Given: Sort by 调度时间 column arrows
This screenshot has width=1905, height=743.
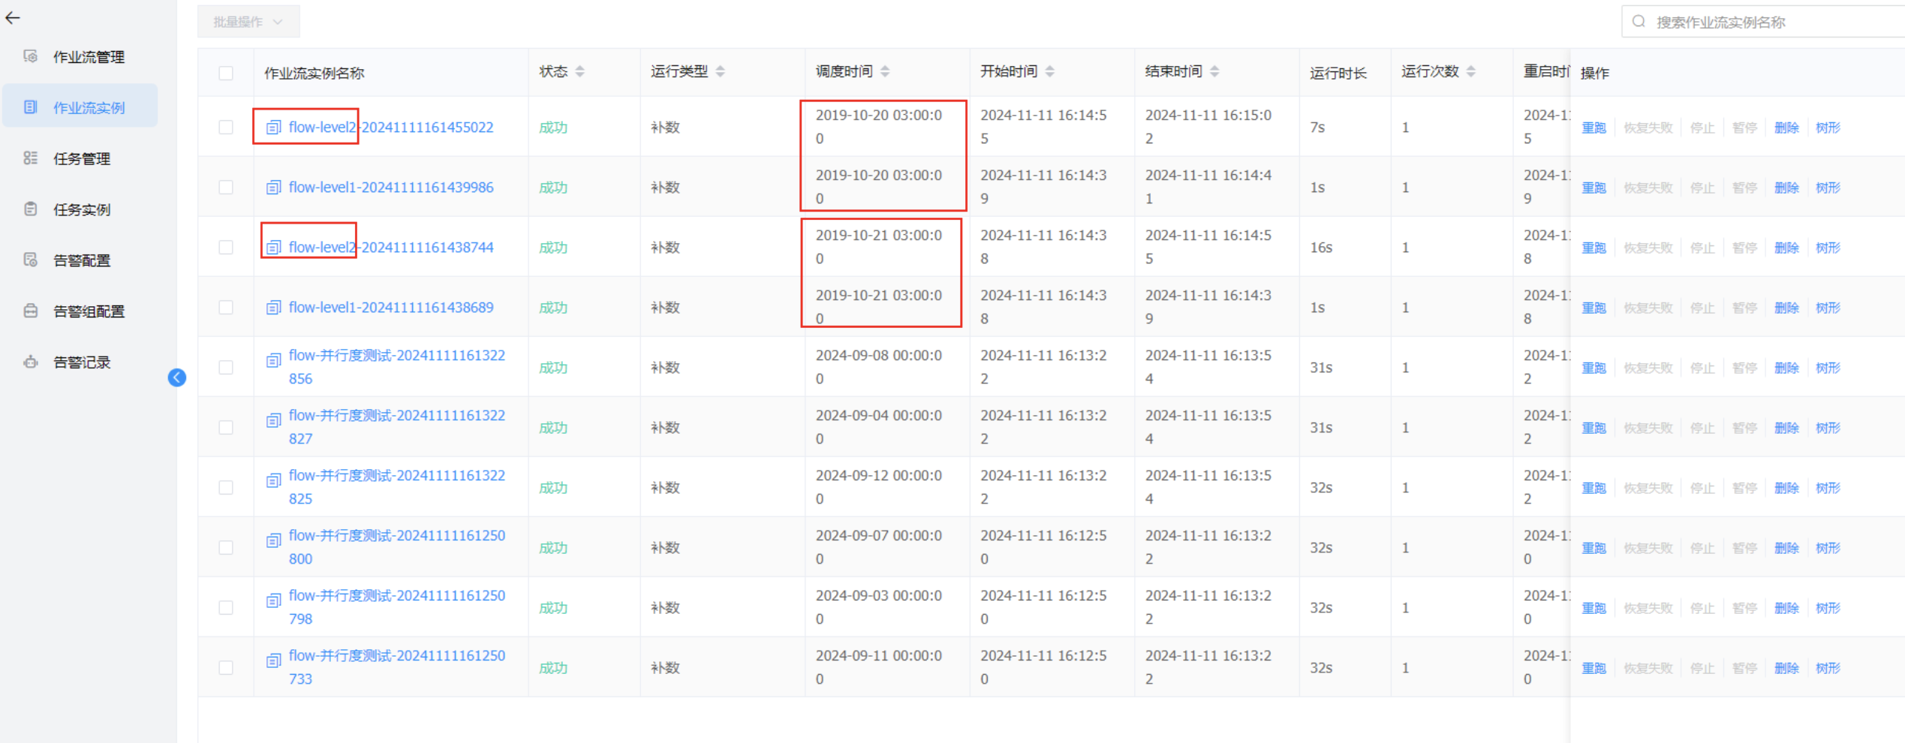Looking at the screenshot, I should [886, 71].
